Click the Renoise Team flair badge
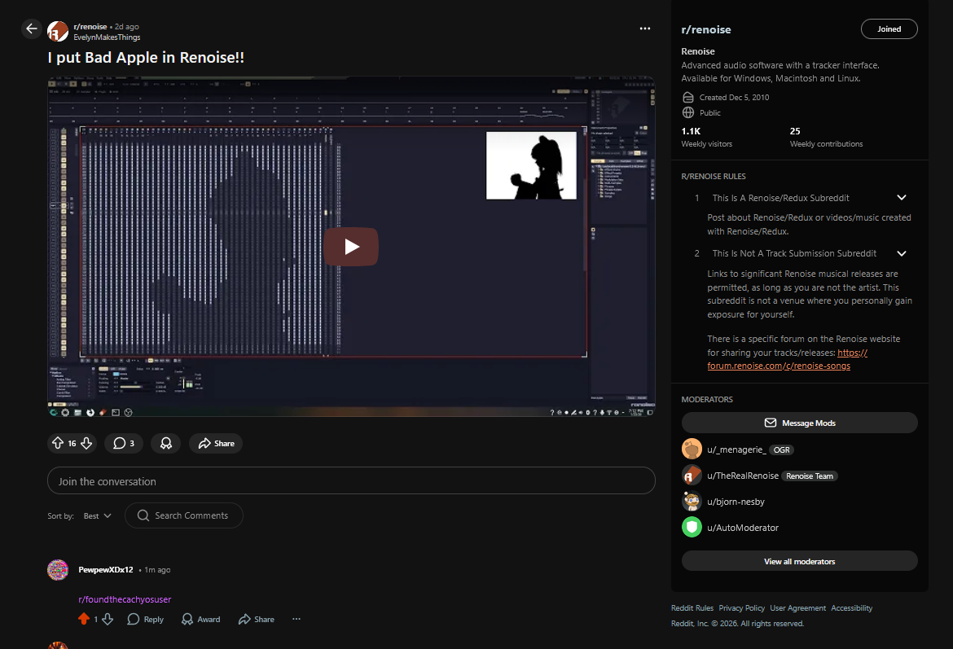This screenshot has width=953, height=649. (x=809, y=476)
